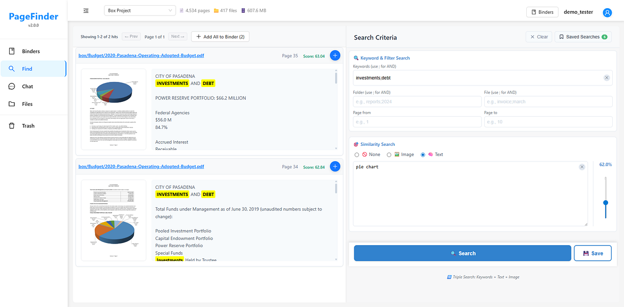Screen dimensions: 624x307
Task: Click the Next page button
Action: (178, 37)
